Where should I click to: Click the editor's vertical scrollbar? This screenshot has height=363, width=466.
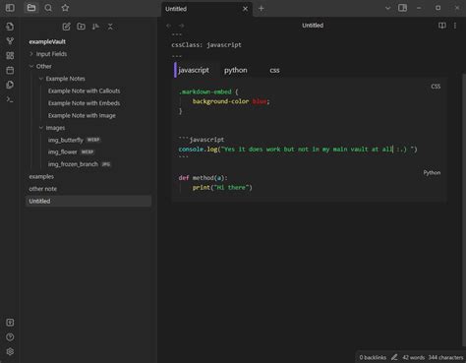click(464, 210)
